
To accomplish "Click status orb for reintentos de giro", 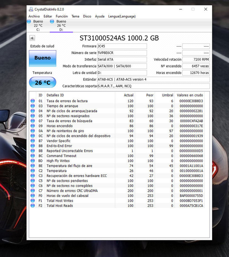I will [x=33, y=131].
